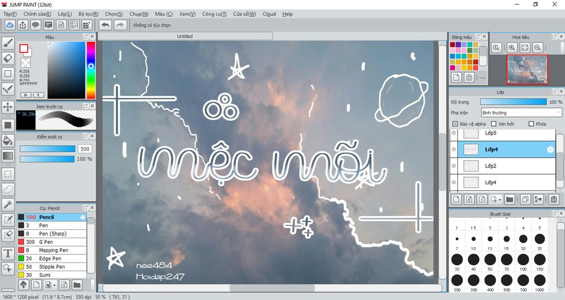Screen dimensions: 565x300
Task: Select the Eraser tool
Action: pos(8,58)
